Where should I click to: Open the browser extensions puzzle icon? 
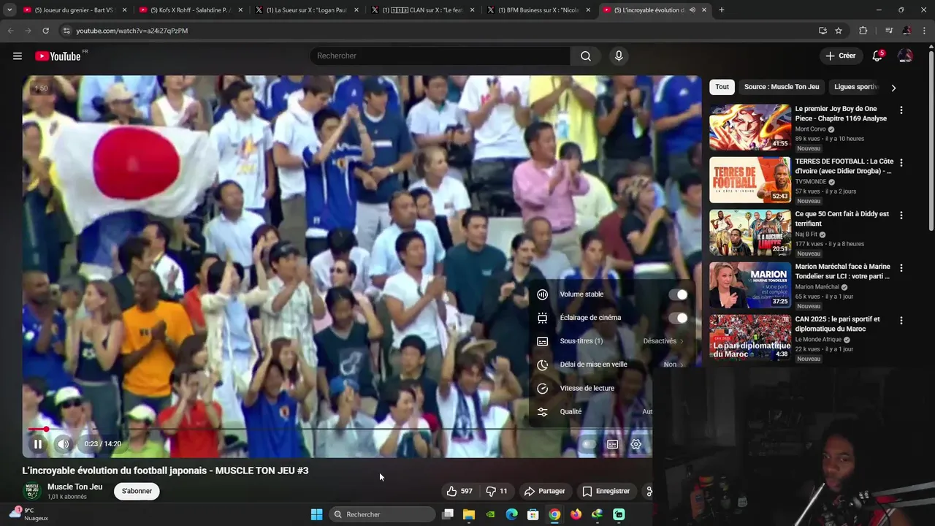coord(863,31)
